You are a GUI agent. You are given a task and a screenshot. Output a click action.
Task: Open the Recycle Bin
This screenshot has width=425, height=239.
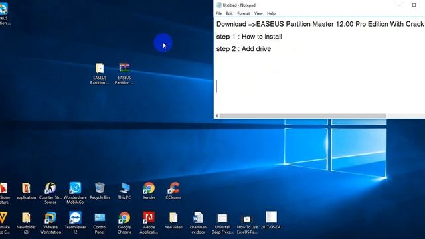click(100, 188)
